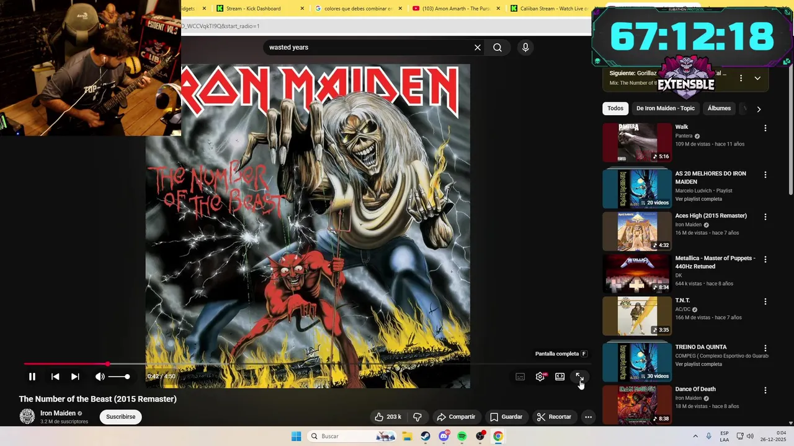The image size is (794, 446).
Task: Open options for Aces High video
Action: pyautogui.click(x=765, y=217)
